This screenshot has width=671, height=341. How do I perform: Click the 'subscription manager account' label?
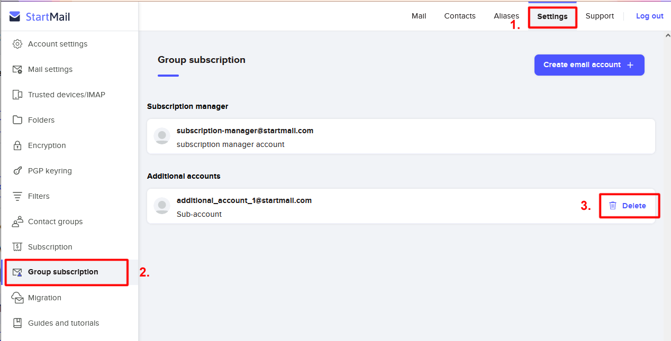[x=231, y=144]
